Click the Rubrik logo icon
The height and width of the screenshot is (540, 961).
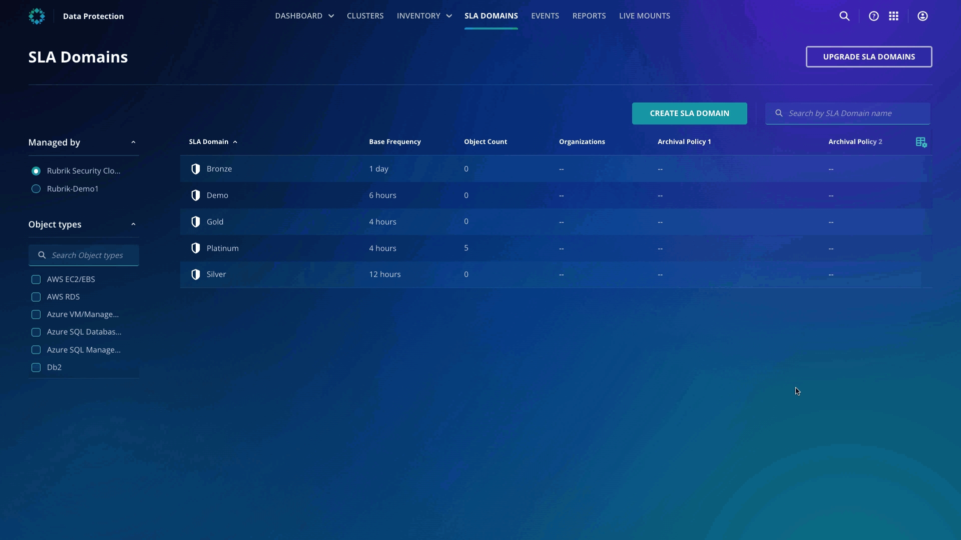click(x=37, y=16)
